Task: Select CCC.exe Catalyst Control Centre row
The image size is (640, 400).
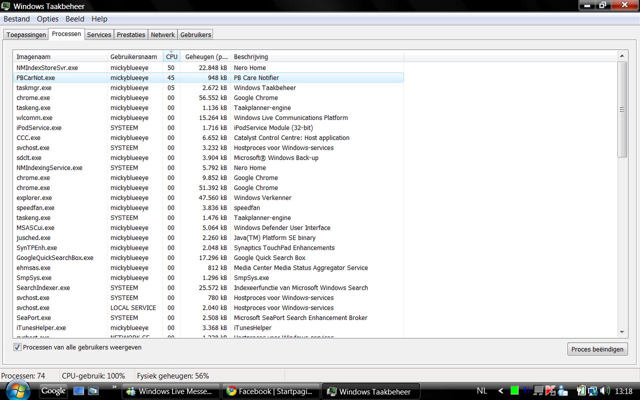Action: 208,137
